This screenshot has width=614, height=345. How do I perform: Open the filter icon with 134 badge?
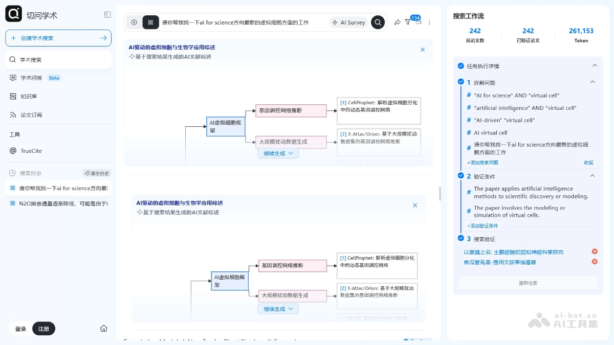coord(407,22)
